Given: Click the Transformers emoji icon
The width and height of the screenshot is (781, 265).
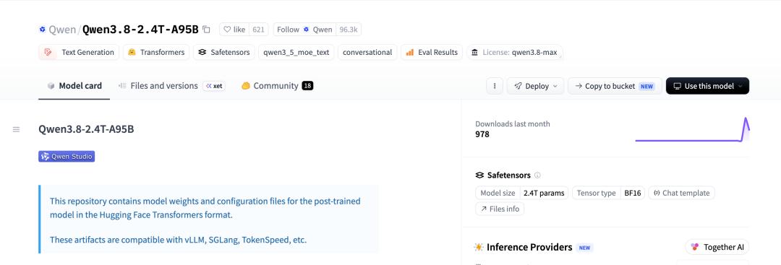Looking at the screenshot, I should pos(132,52).
